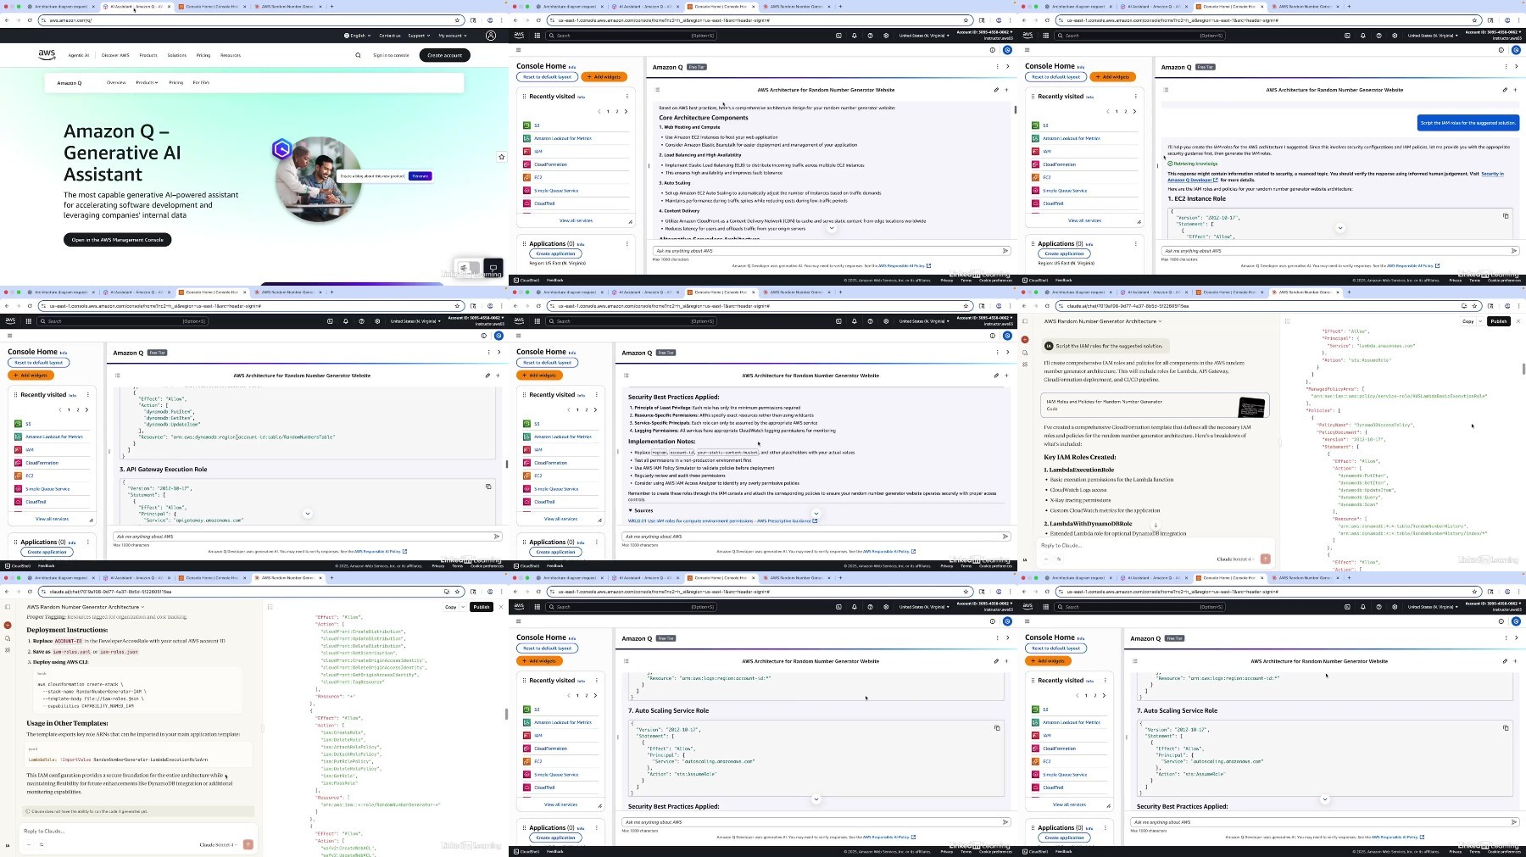
Task: Open help question icon in Core Architecture Components console
Action: coord(871,36)
